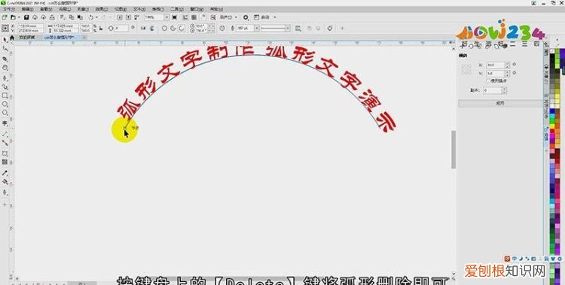The height and width of the screenshot is (285, 565).
Task: Toggle the lock ratio padlock
Action: (x=101, y=28)
